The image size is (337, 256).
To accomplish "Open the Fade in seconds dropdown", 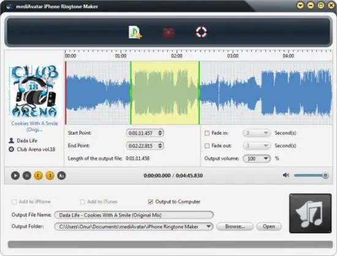I will pos(257,133).
